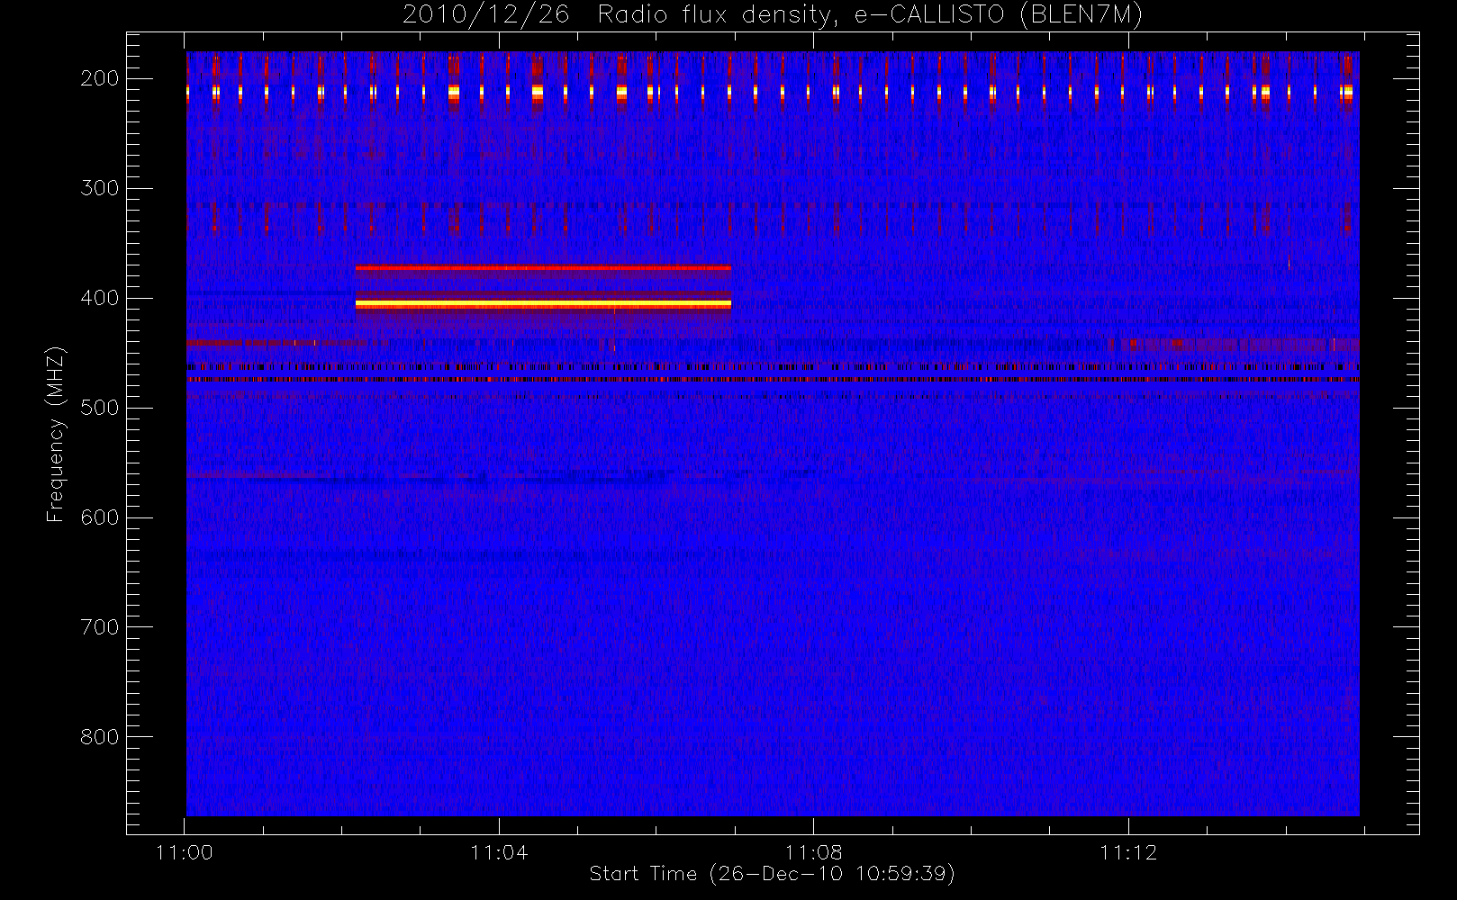Click the 11:00 time axis label
This screenshot has width=1457, height=900.
(185, 852)
